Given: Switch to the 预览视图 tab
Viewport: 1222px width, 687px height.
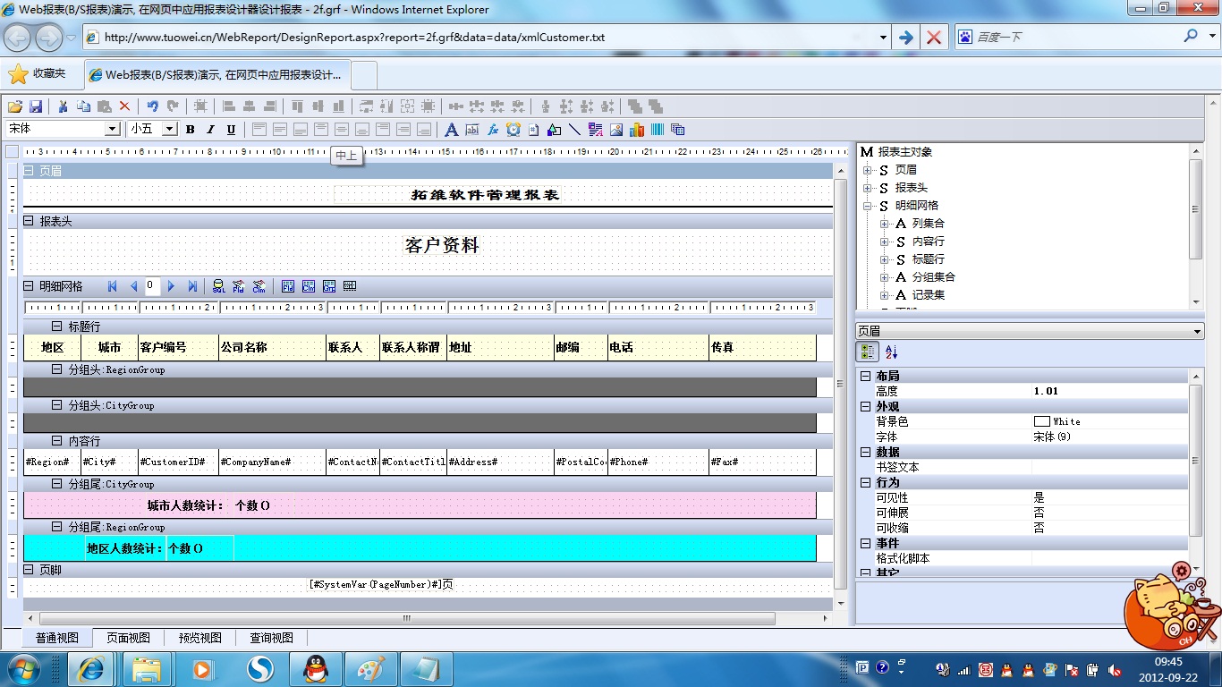Looking at the screenshot, I should pyautogui.click(x=199, y=638).
